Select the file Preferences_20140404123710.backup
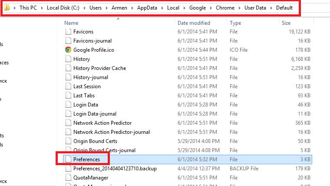Screen dimensions: 330x186 115,169
